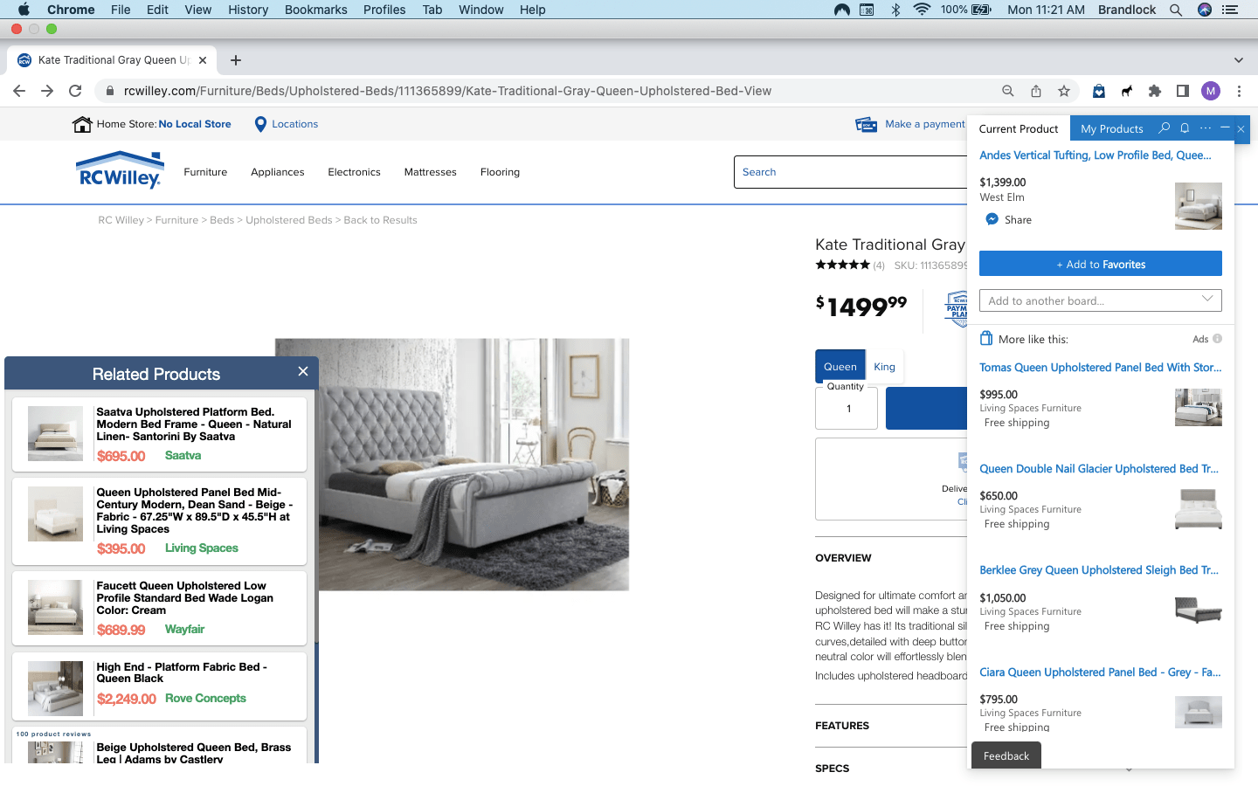Switch to the My Products tab
Image resolution: width=1258 pixels, height=786 pixels.
(x=1111, y=128)
